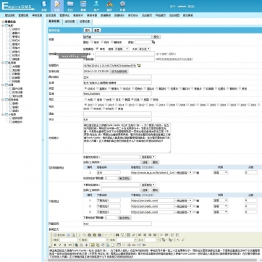This screenshot has width=262, height=262.
Task: Open the editor background color picker
Action: pos(171,240)
